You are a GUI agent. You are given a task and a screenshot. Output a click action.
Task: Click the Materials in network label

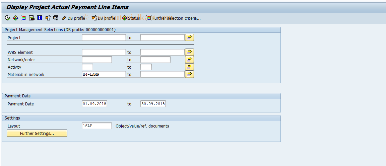26,74
